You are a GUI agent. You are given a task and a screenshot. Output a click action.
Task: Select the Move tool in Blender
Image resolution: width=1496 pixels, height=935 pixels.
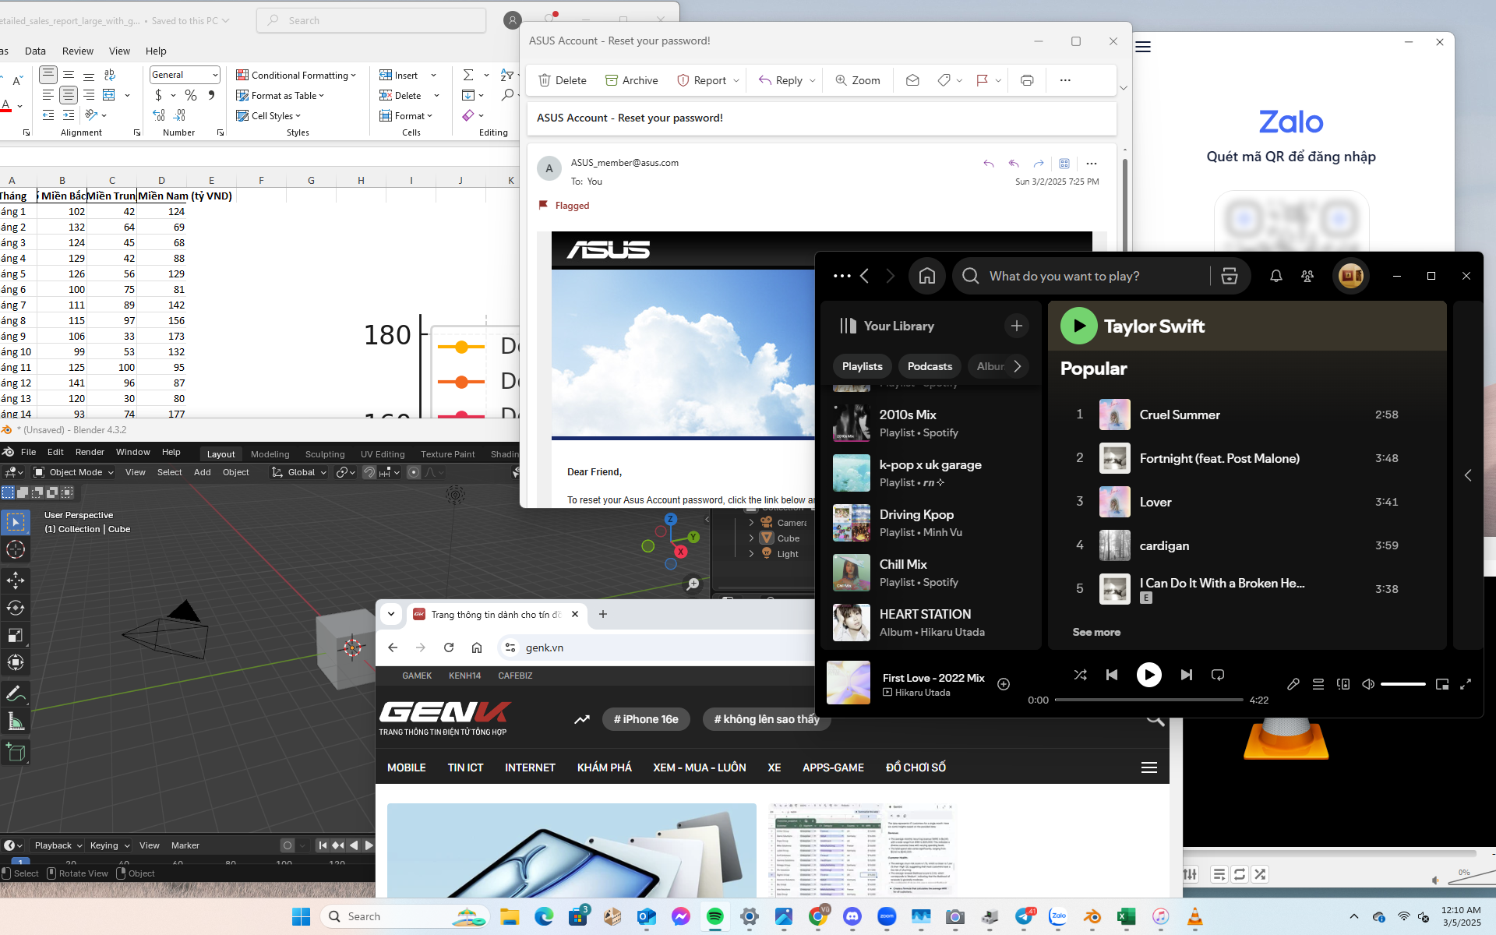click(16, 580)
